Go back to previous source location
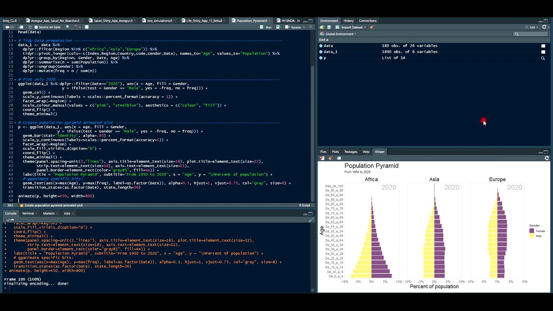Screen dimensions: 553x311 pyautogui.click(x=7, y=27)
